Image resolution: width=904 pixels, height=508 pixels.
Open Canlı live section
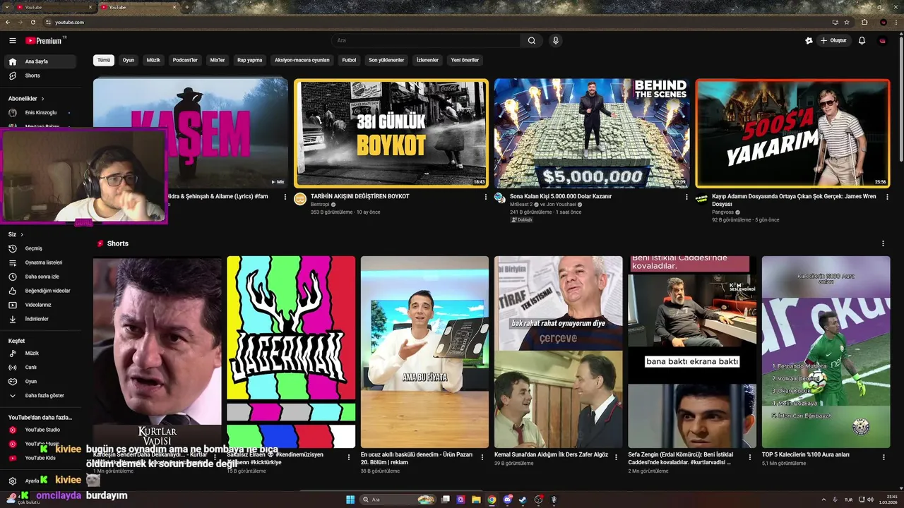click(41, 367)
